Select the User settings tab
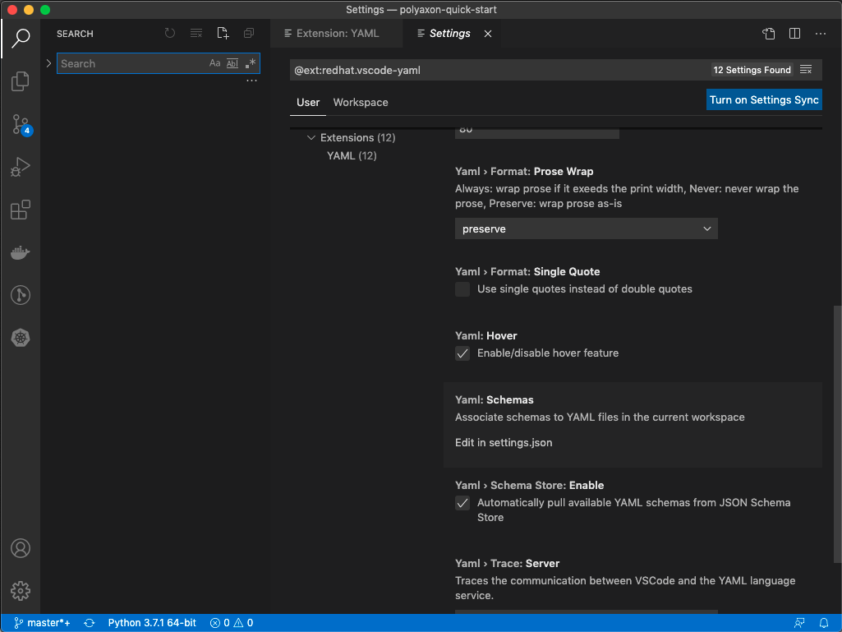 pyautogui.click(x=308, y=102)
